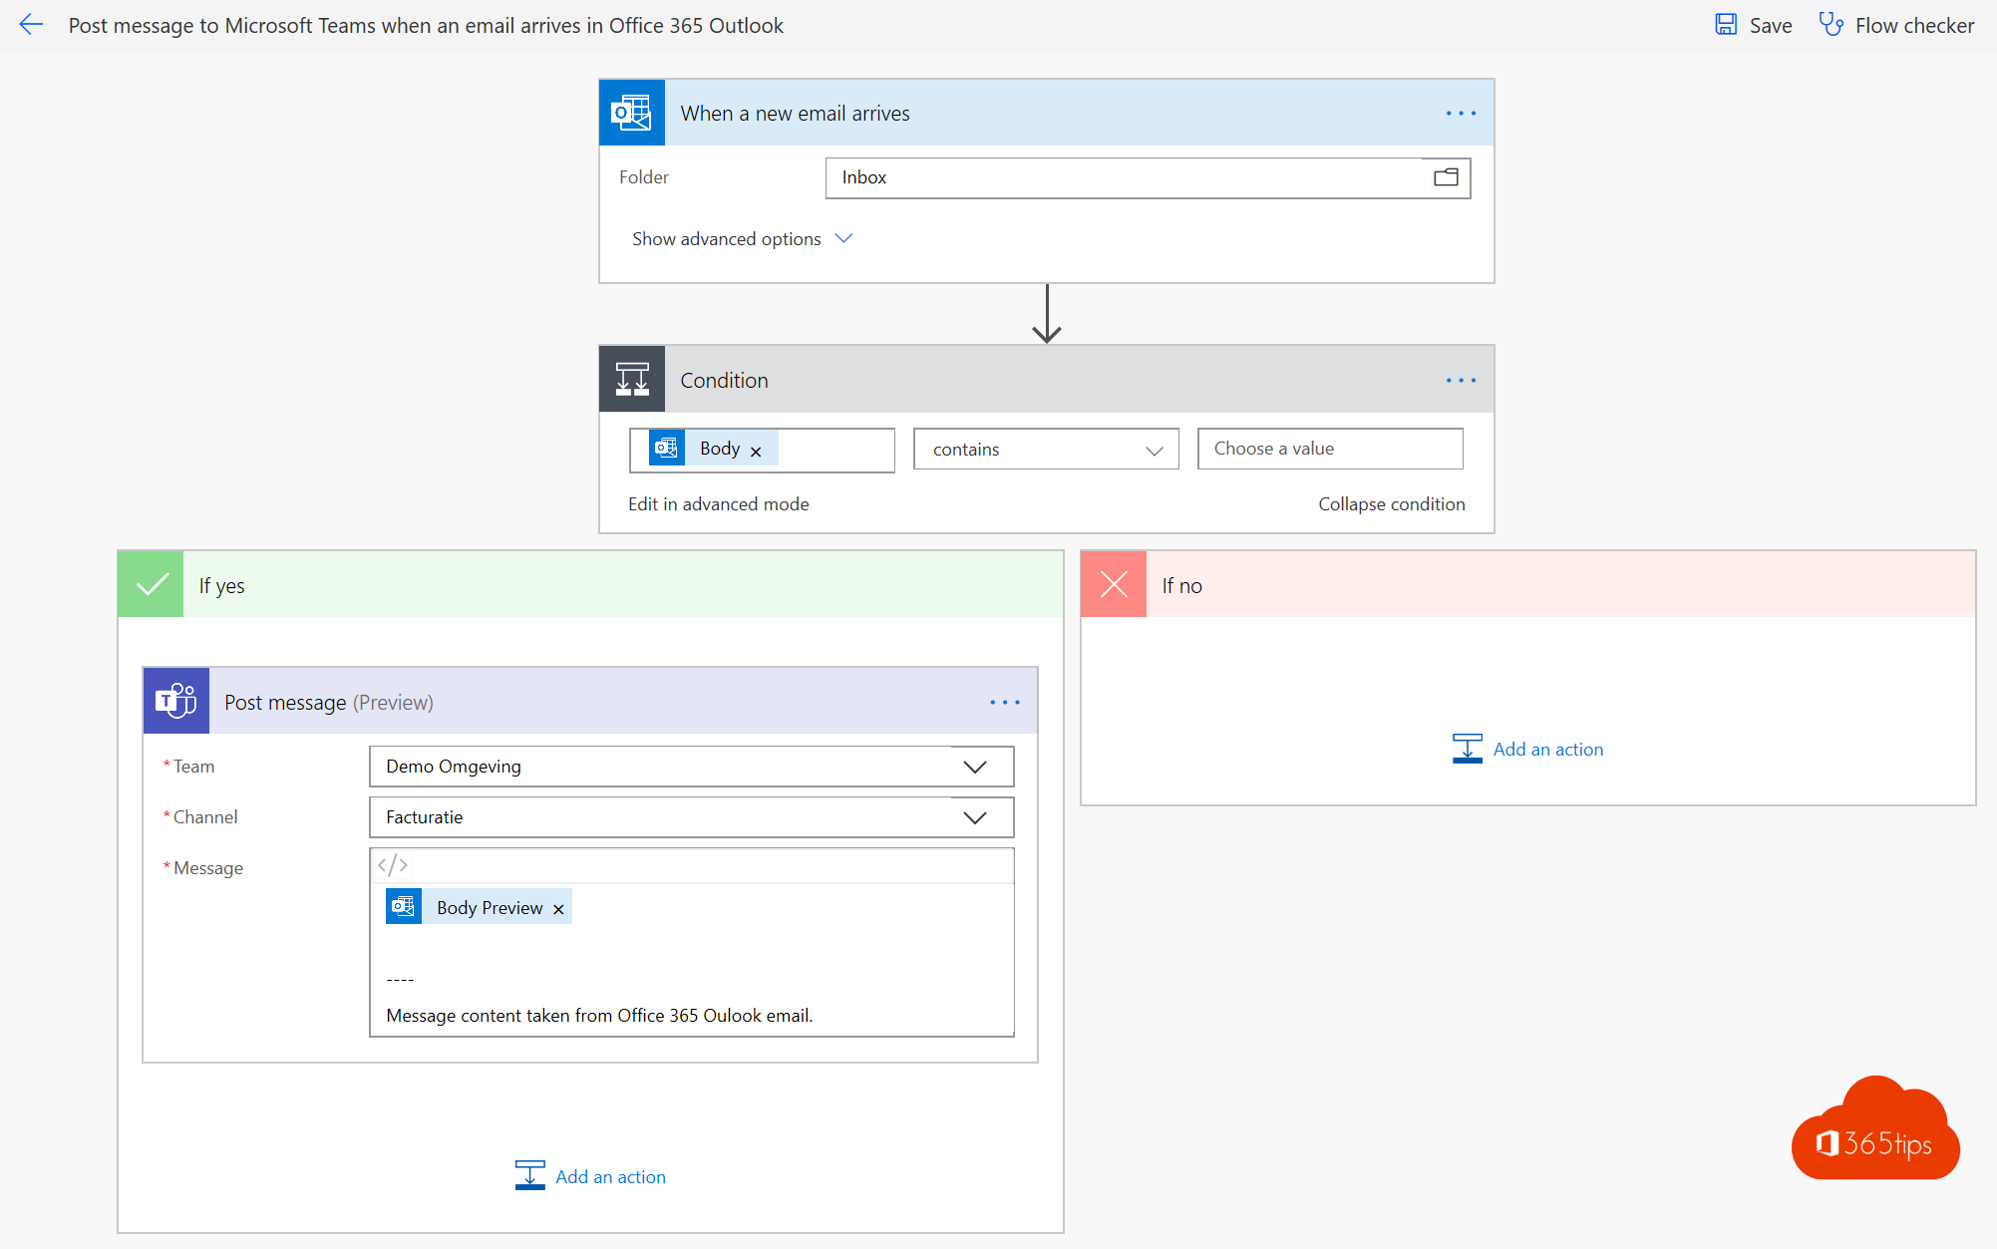Screen dimensions: 1997x1249
Task: Open the Team dropdown Demo Omgeving
Action: [x=691, y=767]
